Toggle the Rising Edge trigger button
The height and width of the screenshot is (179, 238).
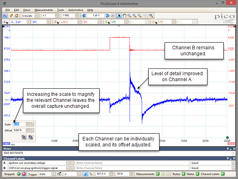click(85, 174)
